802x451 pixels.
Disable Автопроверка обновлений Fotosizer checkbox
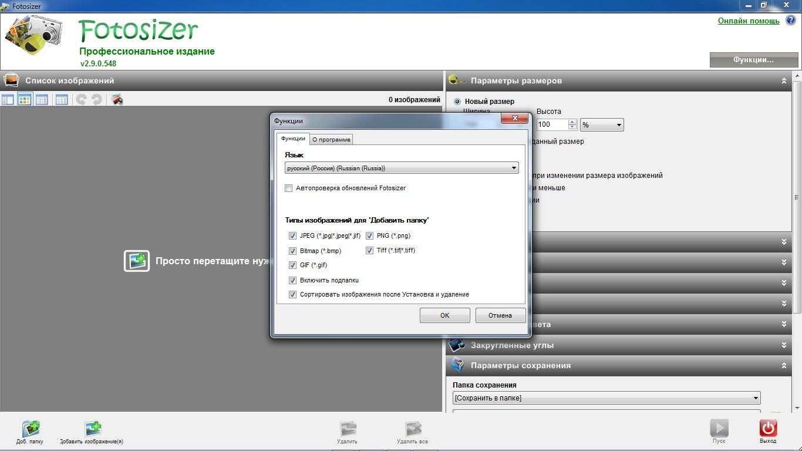click(288, 189)
